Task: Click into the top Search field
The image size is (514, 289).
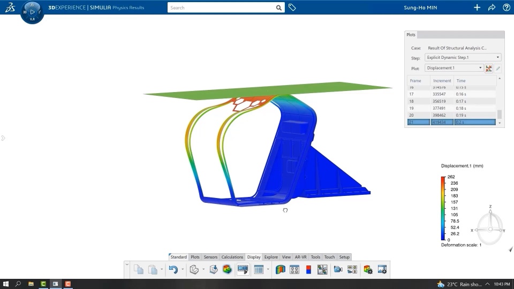Action: click(x=221, y=7)
